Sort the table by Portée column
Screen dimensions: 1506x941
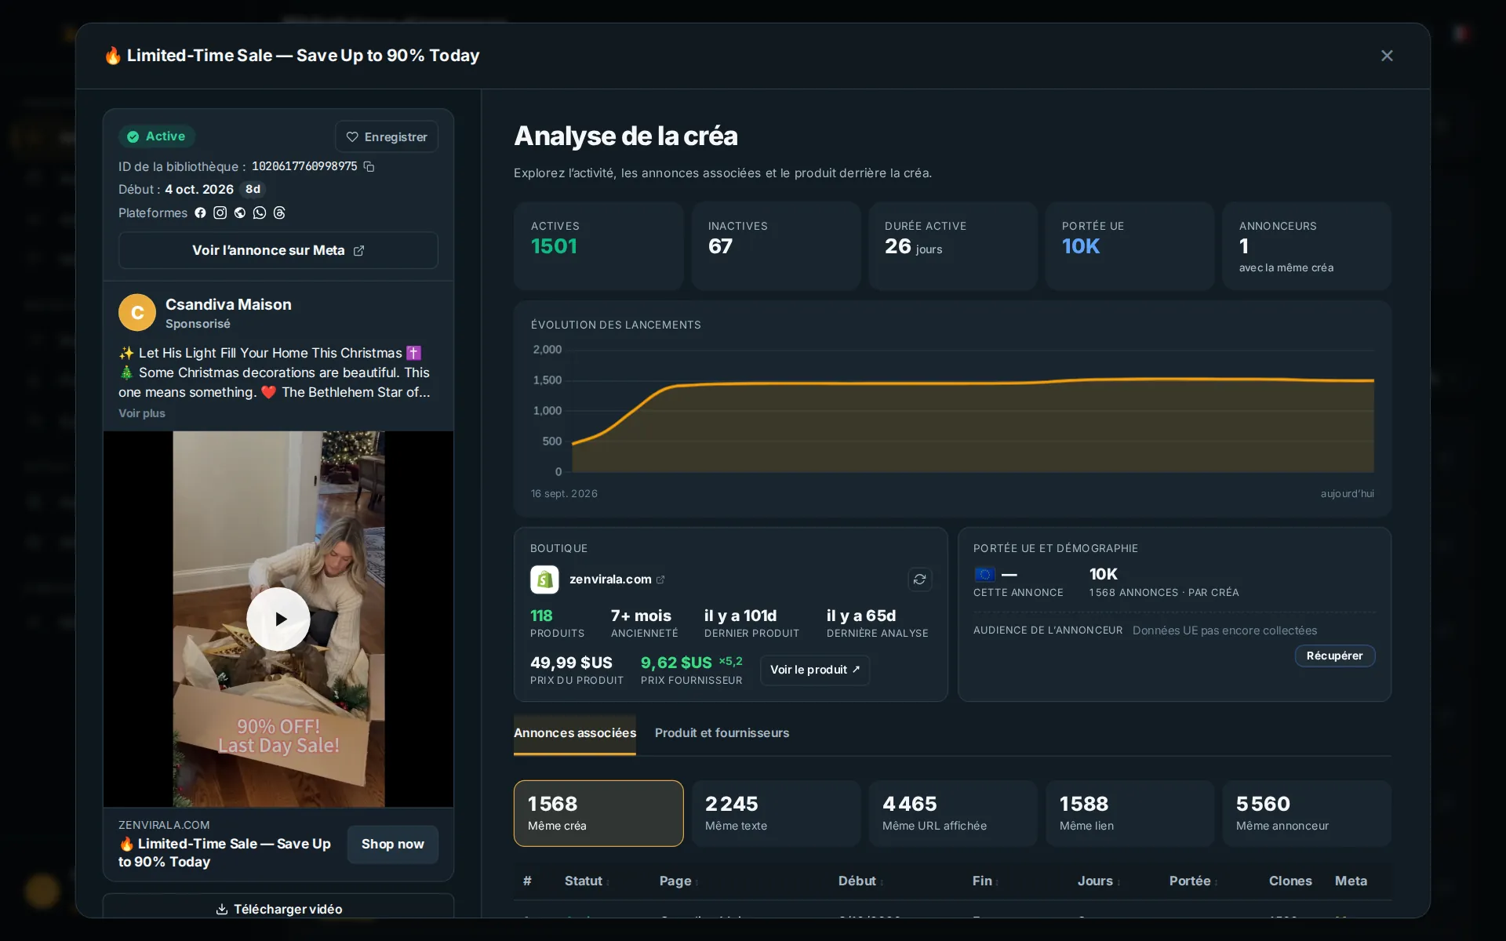[x=1193, y=881]
